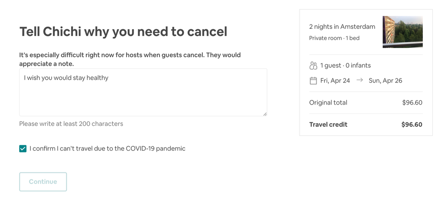Click the arrow between the trip dates
This screenshot has height=199, width=444.
pyautogui.click(x=360, y=80)
